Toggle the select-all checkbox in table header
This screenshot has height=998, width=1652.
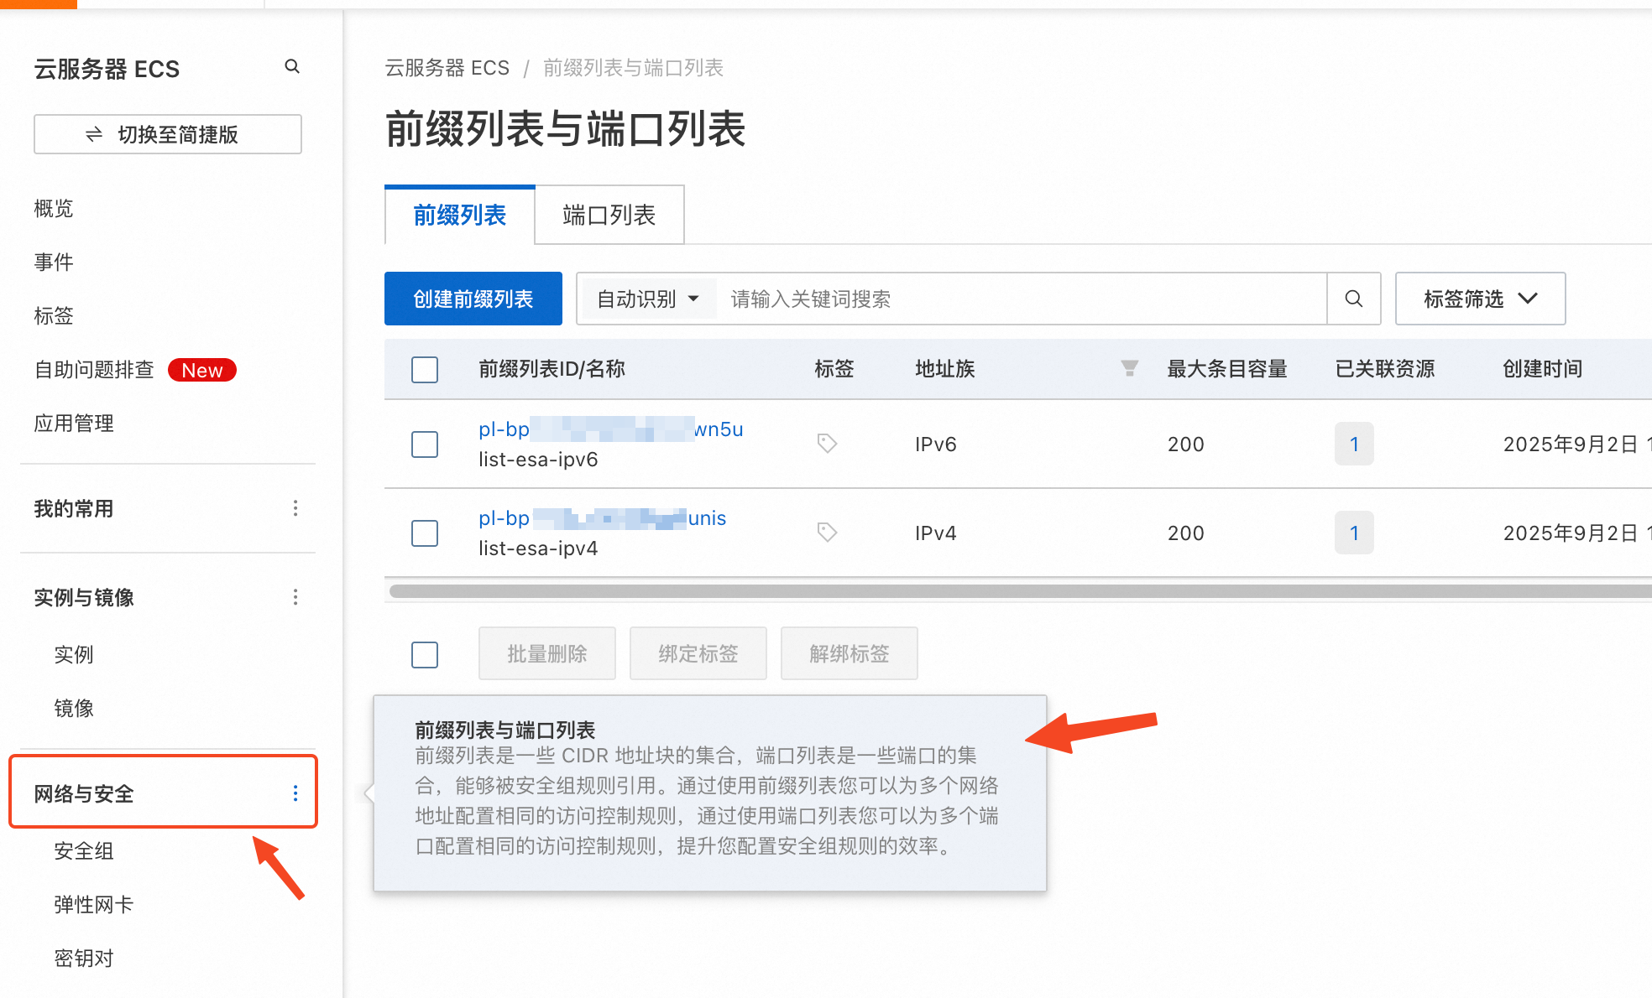coord(425,369)
